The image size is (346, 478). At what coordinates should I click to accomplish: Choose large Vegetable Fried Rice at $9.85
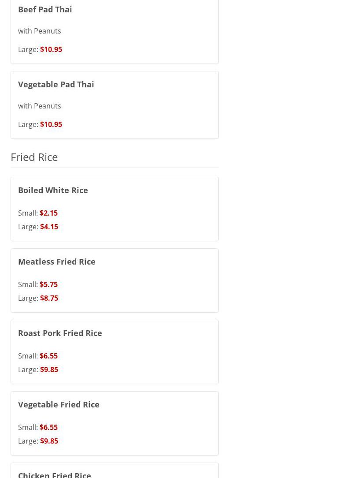pyautogui.click(x=49, y=441)
